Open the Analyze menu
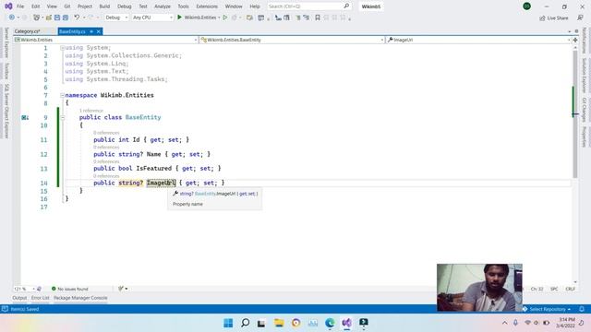 163,6
